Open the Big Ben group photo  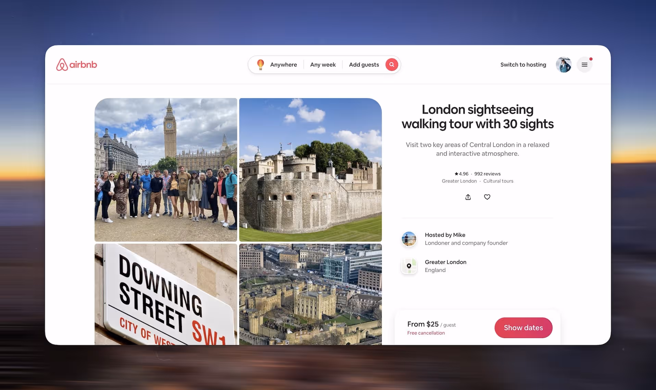(x=166, y=170)
